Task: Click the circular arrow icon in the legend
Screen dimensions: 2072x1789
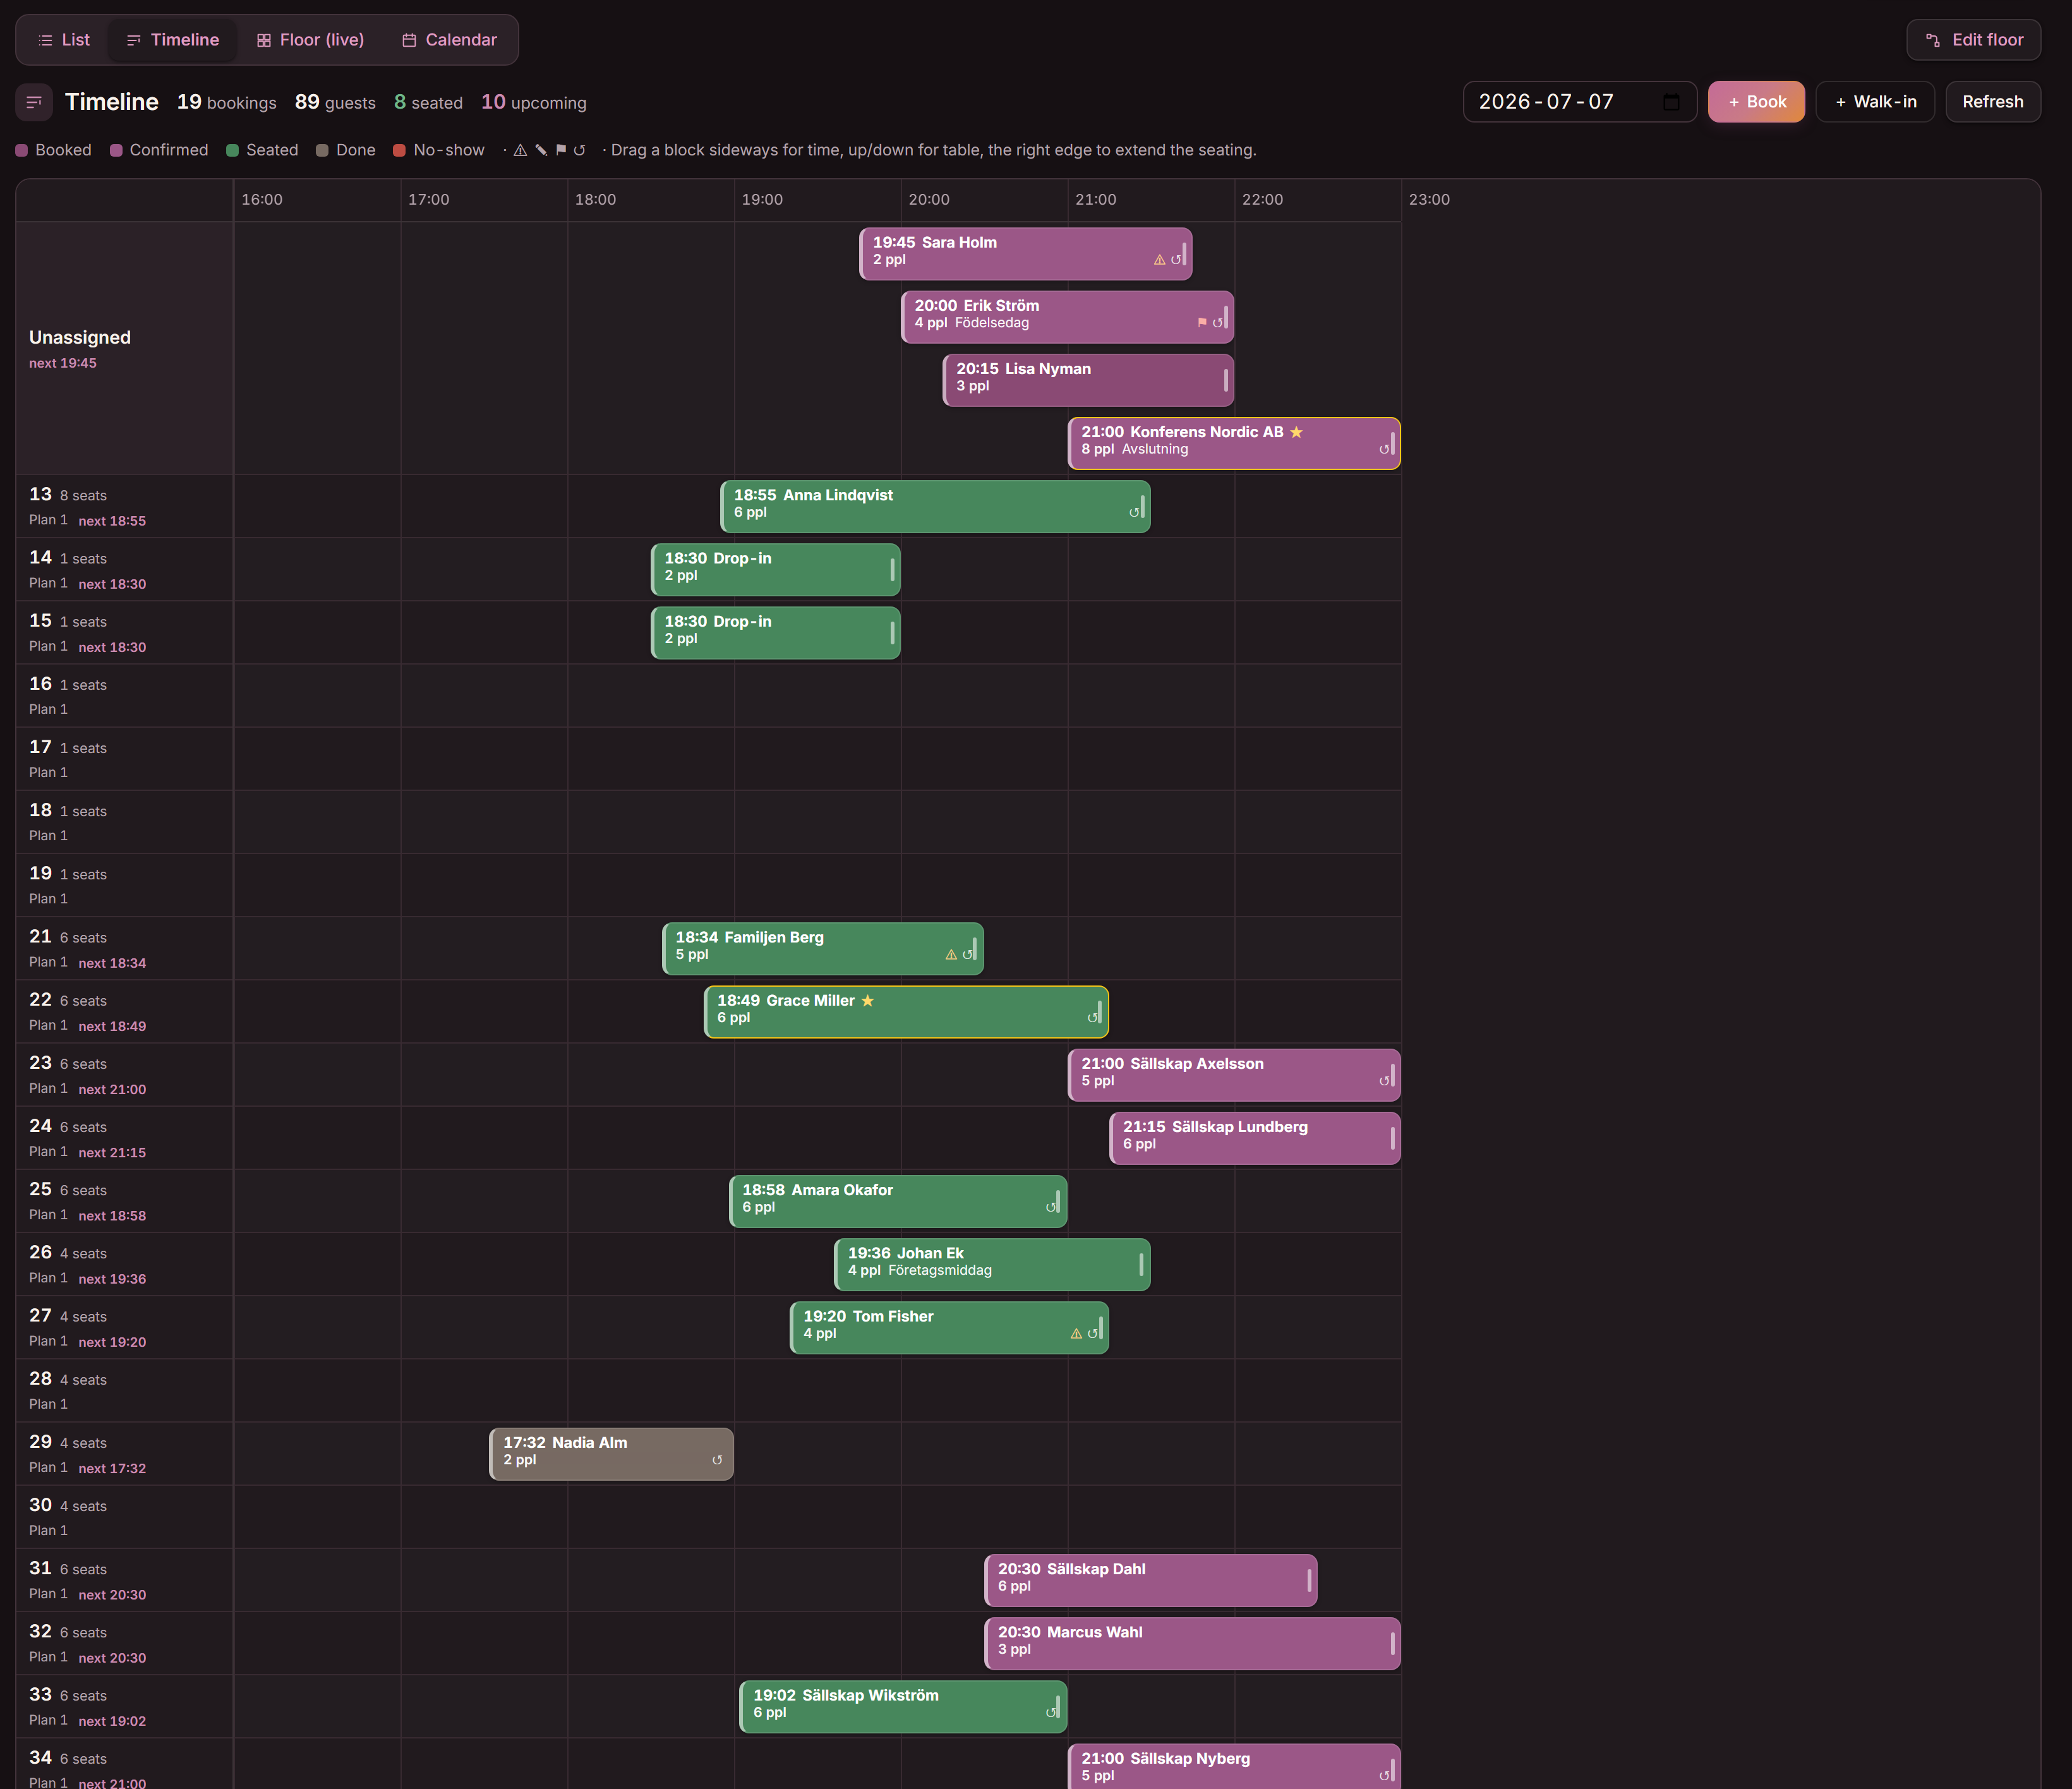Action: 579,150
